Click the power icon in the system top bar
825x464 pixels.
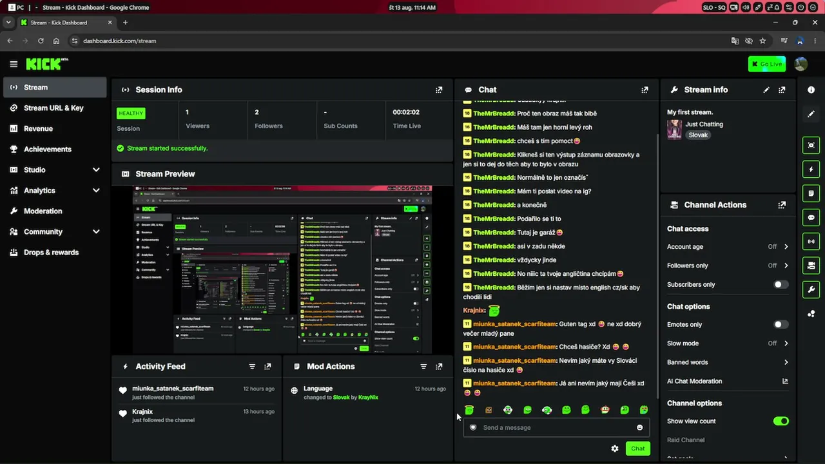coord(801,7)
